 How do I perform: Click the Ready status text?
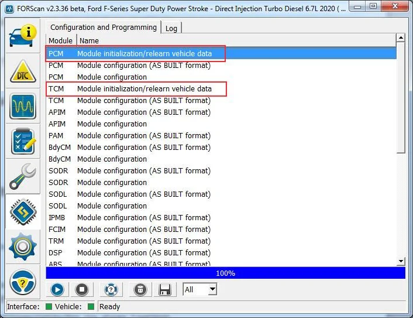tap(109, 307)
